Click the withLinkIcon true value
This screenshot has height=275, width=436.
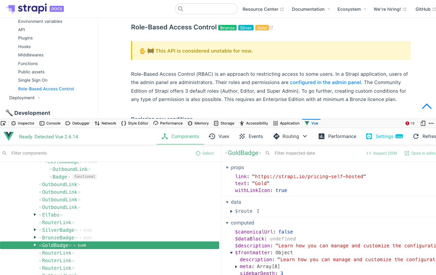click(x=281, y=190)
